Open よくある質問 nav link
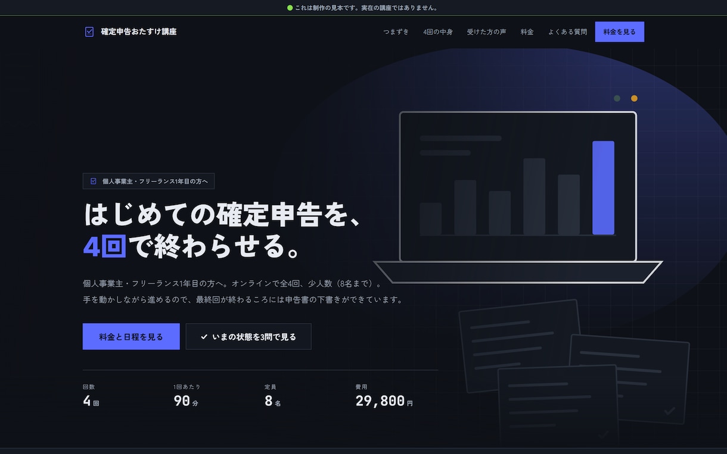The width and height of the screenshot is (727, 454). pos(567,32)
